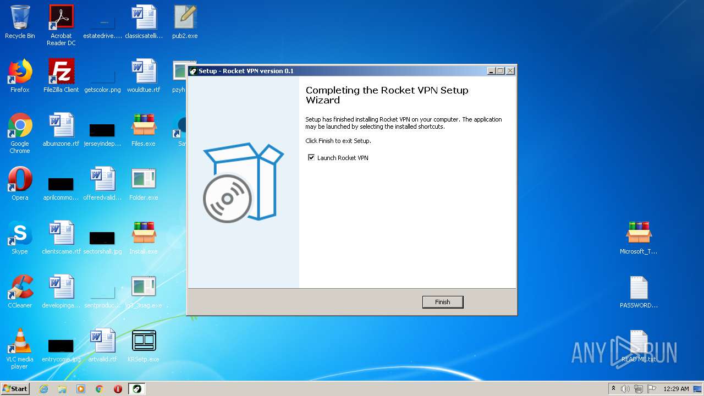The image size is (704, 396).
Task: Select the Folder.exe desktop icon
Action: [144, 184]
